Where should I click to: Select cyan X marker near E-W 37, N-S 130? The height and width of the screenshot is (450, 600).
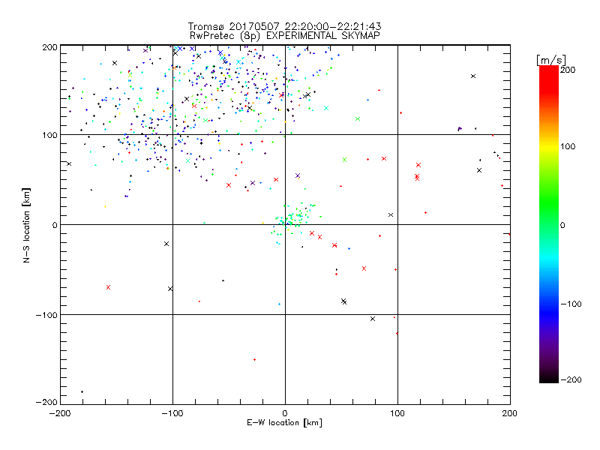(x=326, y=108)
